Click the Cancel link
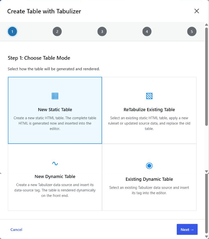209x239 pixels. pyautogui.click(x=16, y=230)
